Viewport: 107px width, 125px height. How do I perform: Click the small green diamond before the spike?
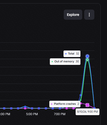80,100
